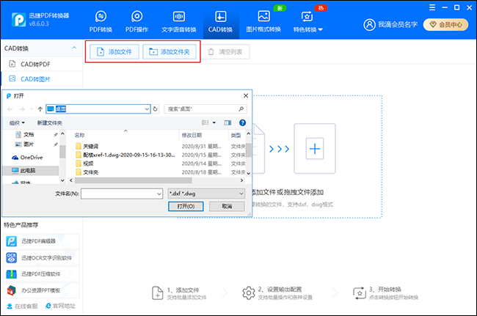Screen dimensions: 477x316
Task: Click the search magnifier icon
Action: (x=241, y=109)
